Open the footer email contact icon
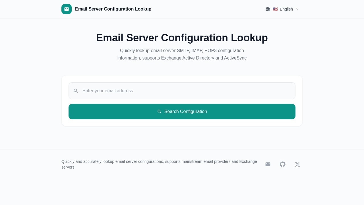The height and width of the screenshot is (205, 364). [268, 164]
